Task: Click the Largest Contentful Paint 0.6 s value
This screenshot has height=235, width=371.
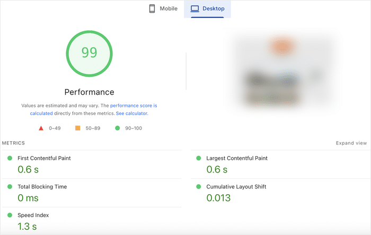Action: tap(217, 169)
